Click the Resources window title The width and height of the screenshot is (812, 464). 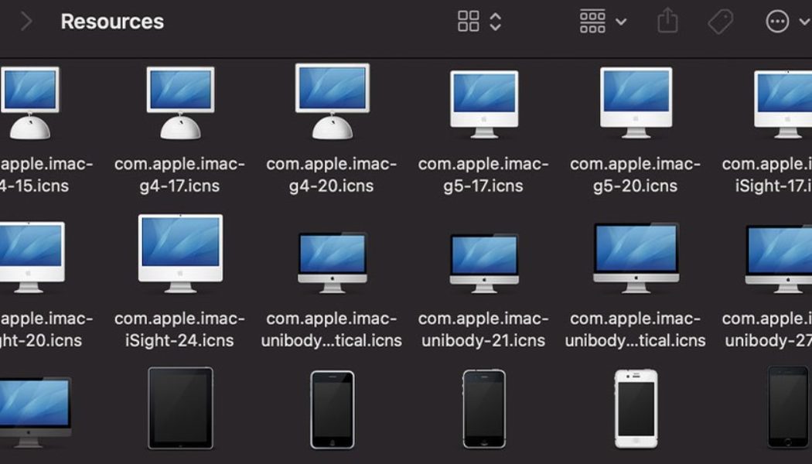pos(111,22)
